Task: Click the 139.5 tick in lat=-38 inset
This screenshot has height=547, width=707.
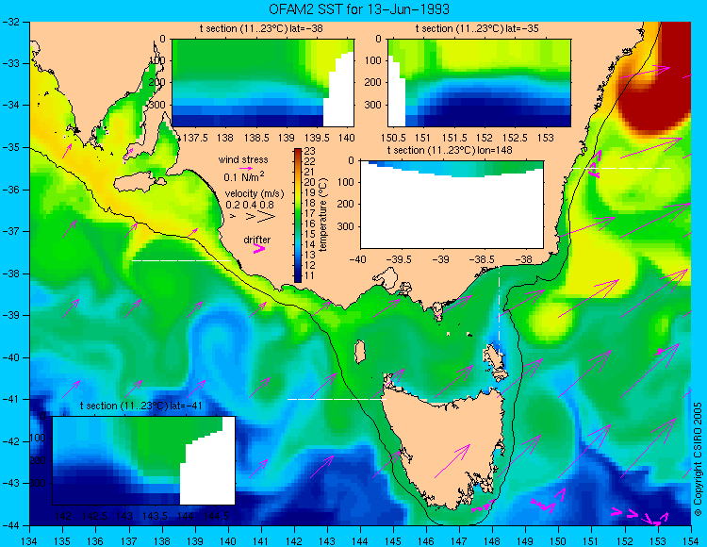Action: point(318,138)
